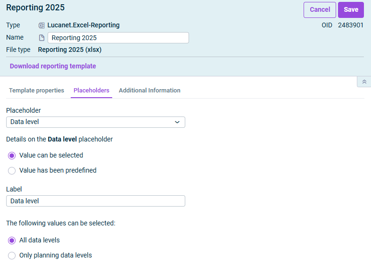Screen dimensions: 371x266
Task: Open the Placeholders tab
Action: tap(91, 91)
